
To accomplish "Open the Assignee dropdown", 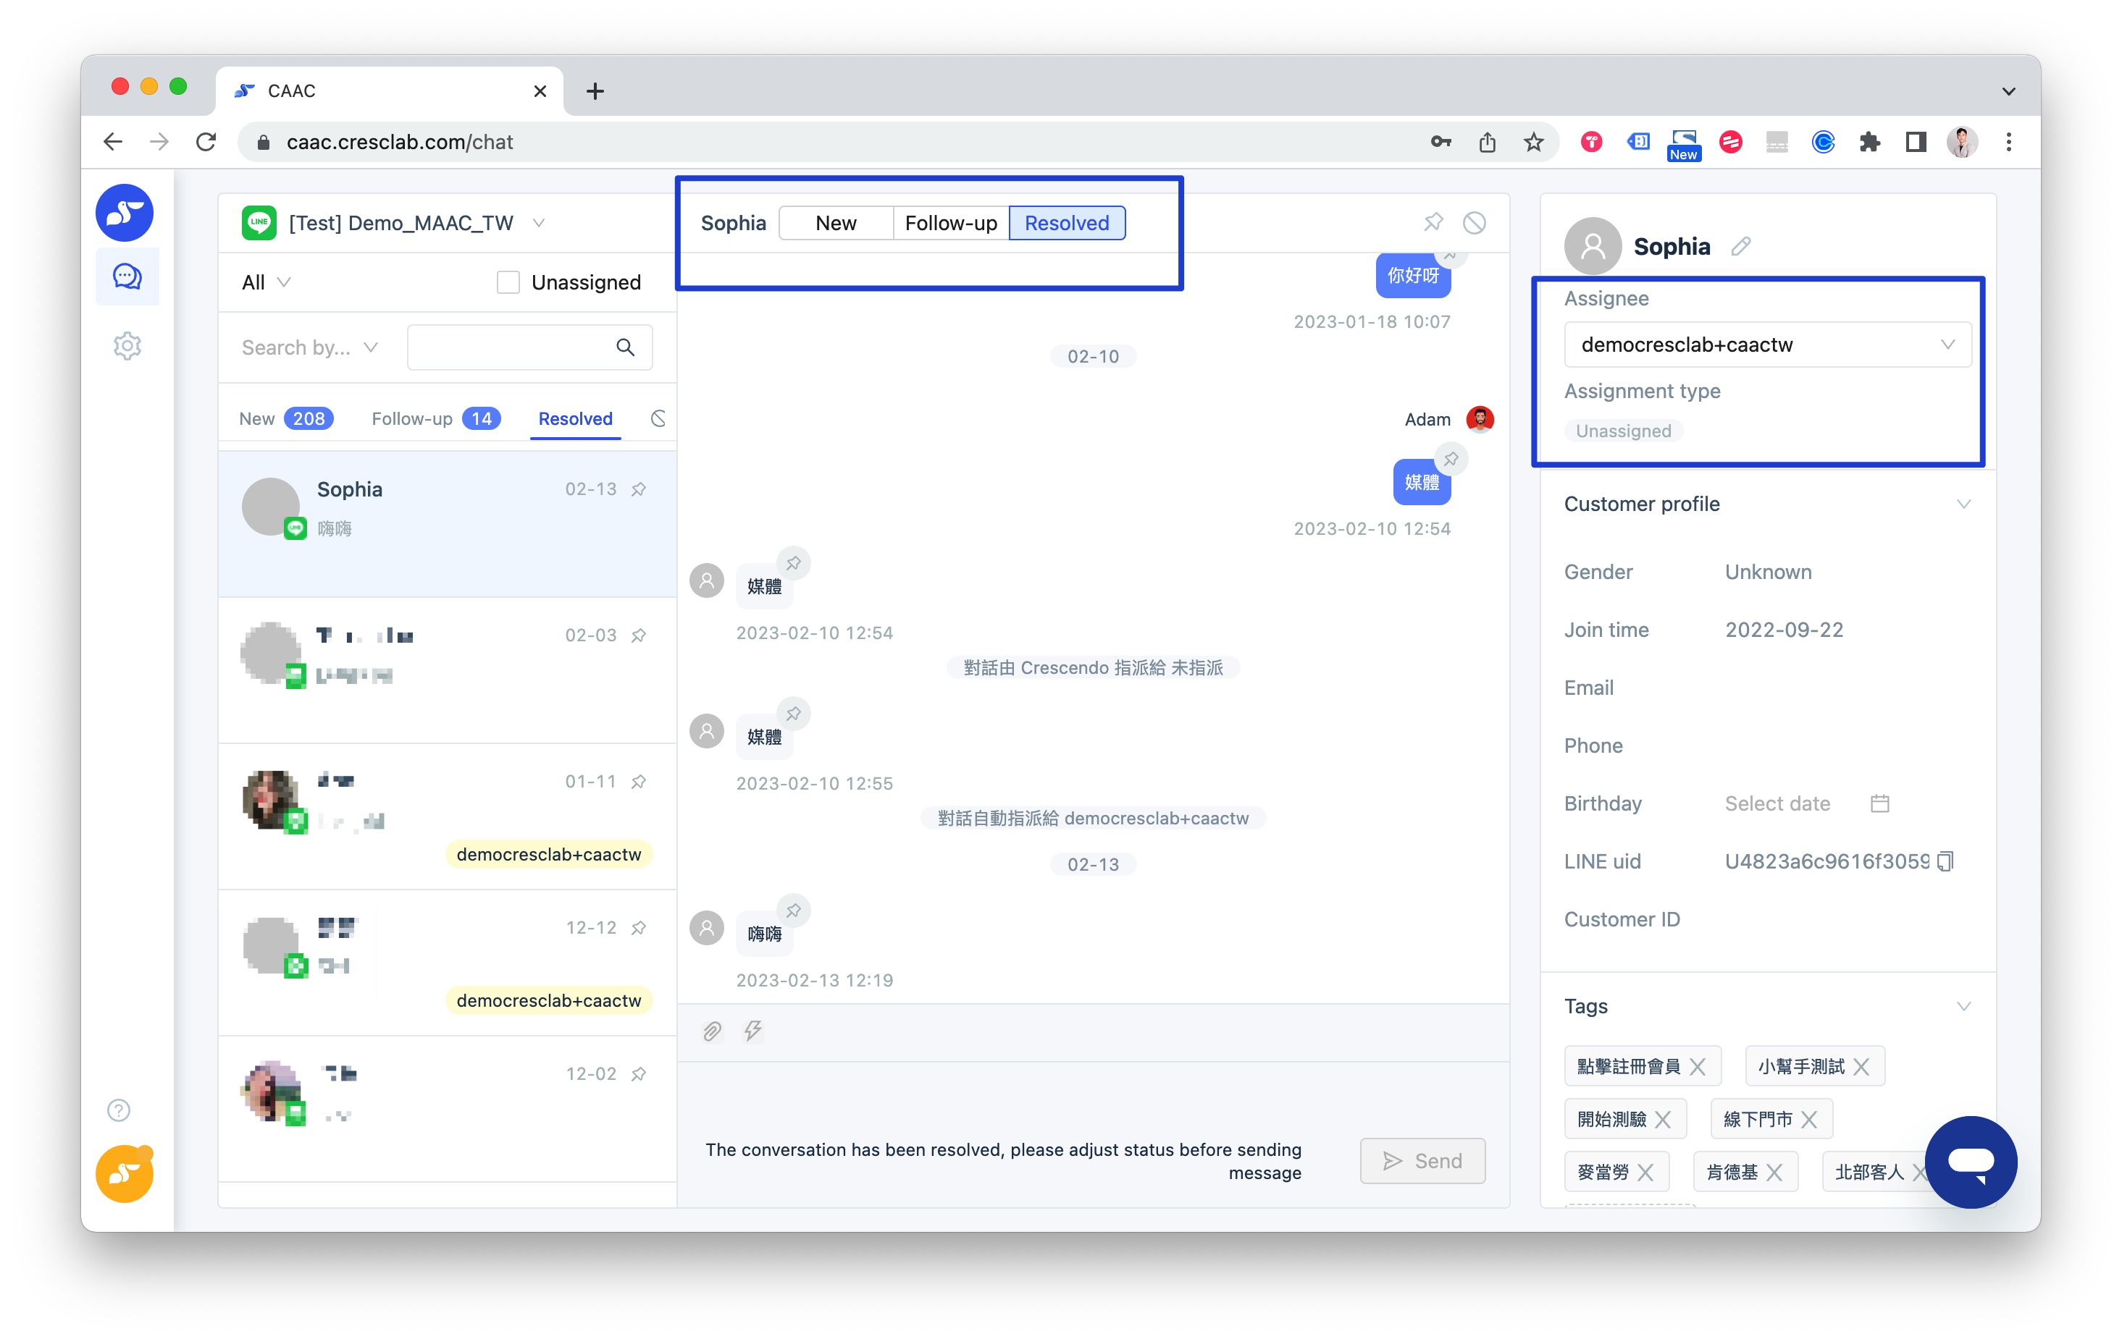I will pos(1767,345).
